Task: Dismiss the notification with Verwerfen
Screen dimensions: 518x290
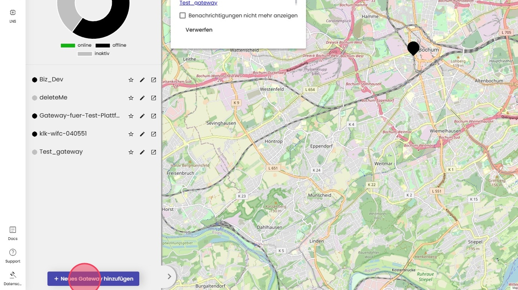Action: click(x=199, y=30)
